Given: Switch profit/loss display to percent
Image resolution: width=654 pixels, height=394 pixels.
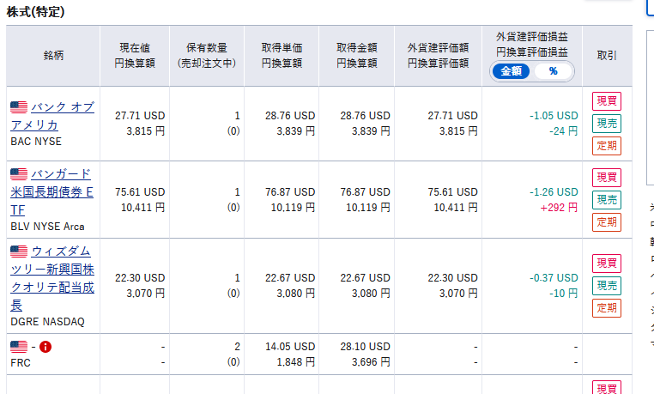Looking at the screenshot, I should tap(553, 71).
